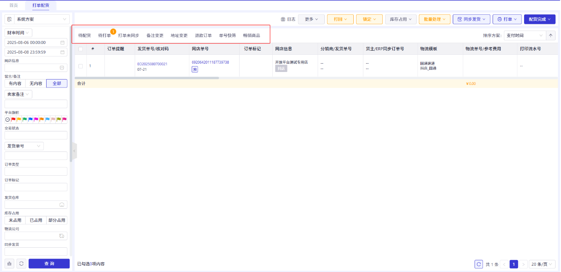Image resolution: width=561 pixels, height=272 pixels.
Task: Go to next page arrow
Action: point(523,264)
